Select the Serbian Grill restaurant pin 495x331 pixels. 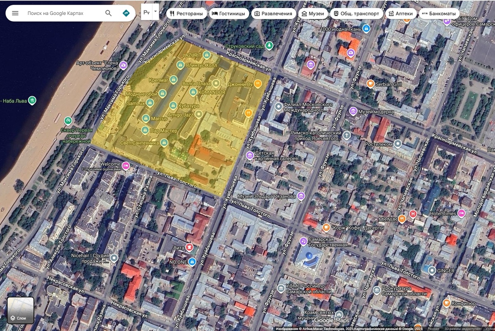[x=370, y=84]
